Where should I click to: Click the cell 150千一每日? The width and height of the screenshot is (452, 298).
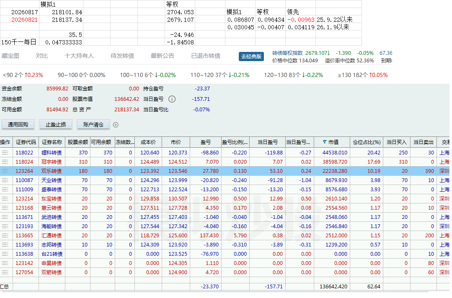click(x=19, y=42)
